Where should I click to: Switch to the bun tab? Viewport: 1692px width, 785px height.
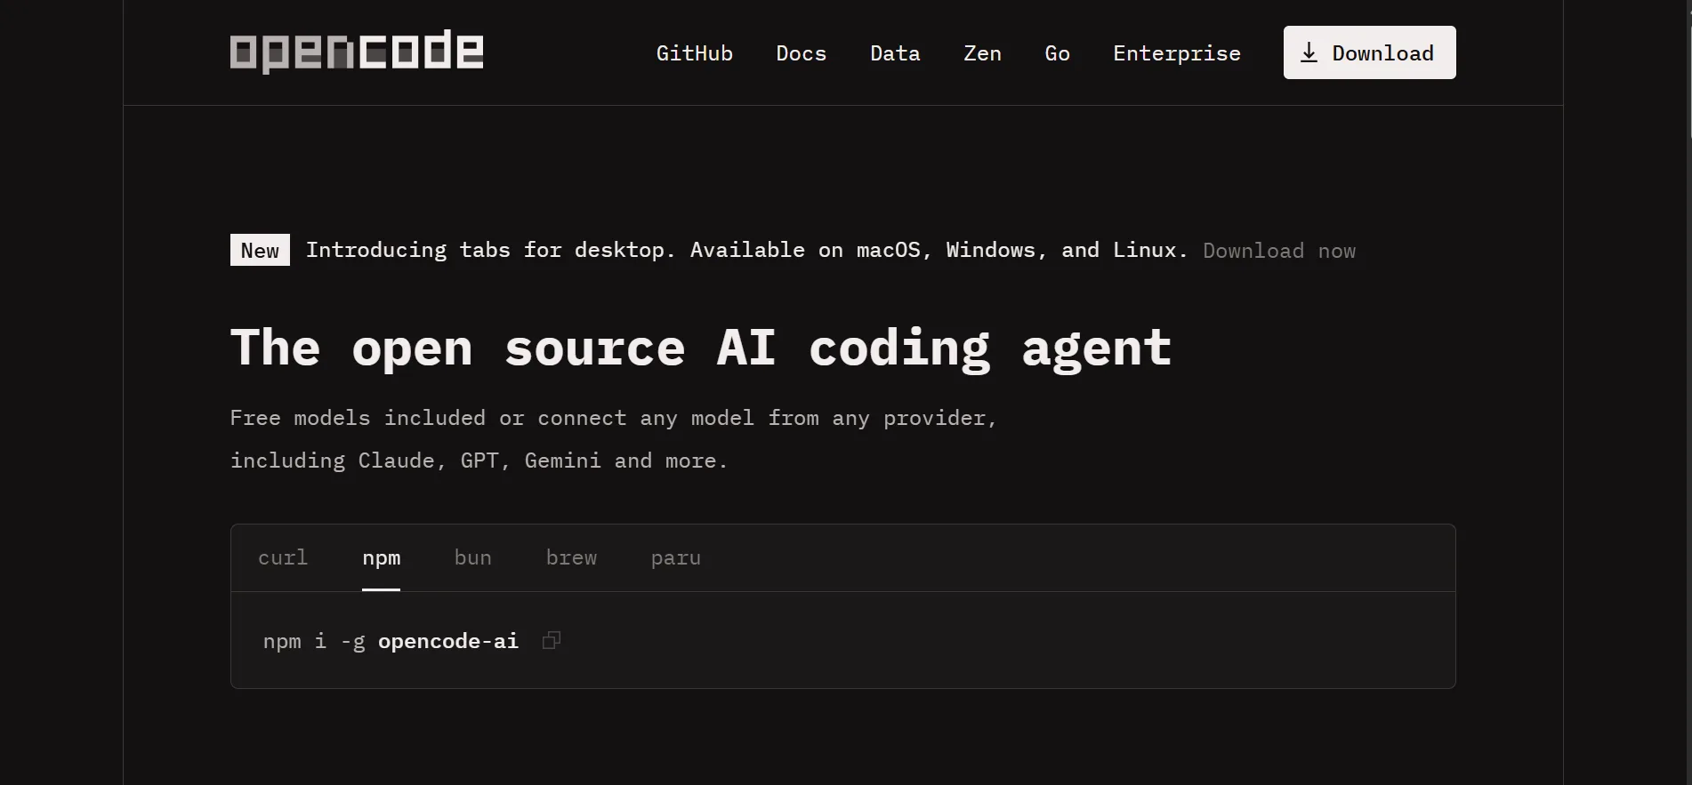click(x=473, y=557)
